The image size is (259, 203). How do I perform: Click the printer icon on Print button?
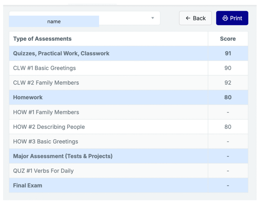225,18
